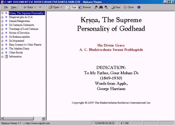This screenshot has height=126, width=175.
Task: Click the diamond icon beside Bhagavad-gita
Action: click(6, 17)
